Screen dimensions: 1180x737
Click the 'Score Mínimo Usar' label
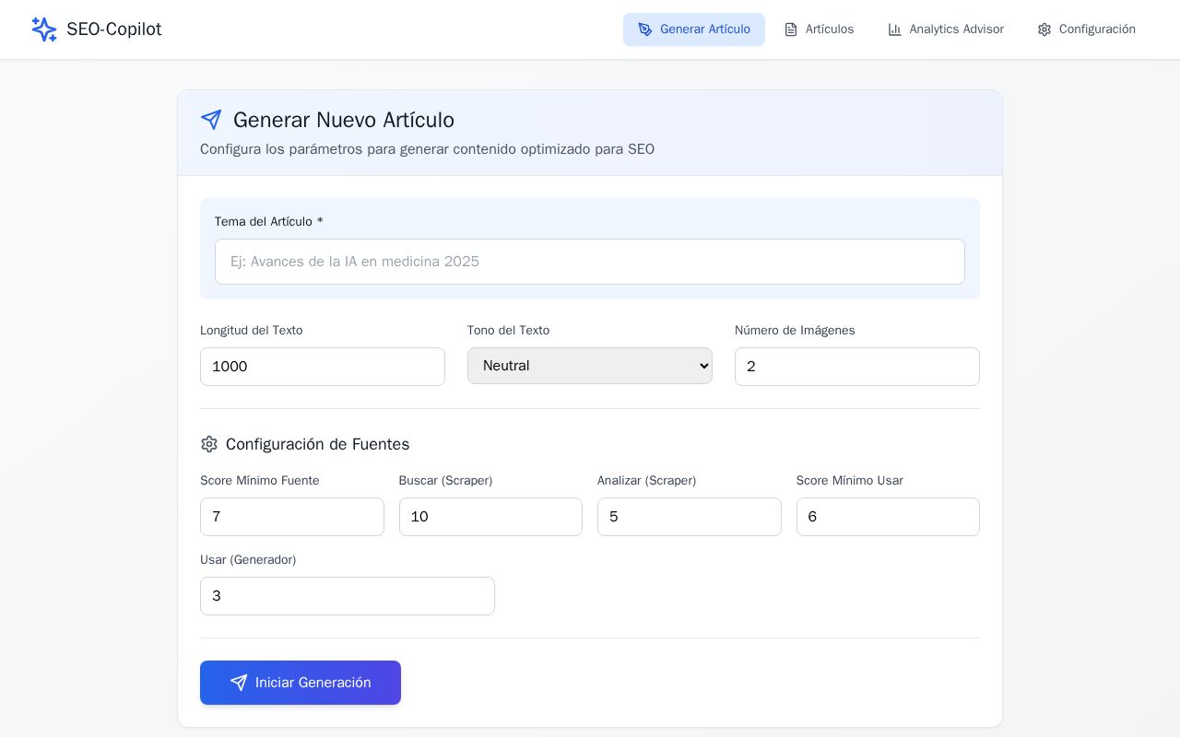850,481
